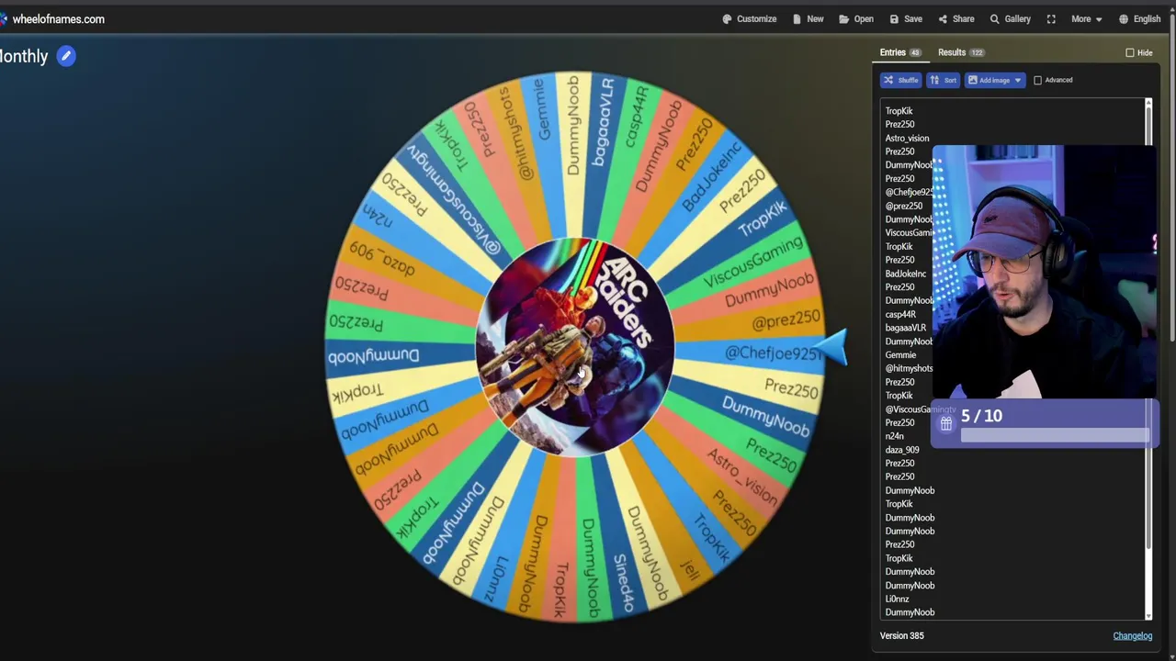The width and height of the screenshot is (1176, 661).
Task: Expand the More dropdown menu
Action: coord(1086,18)
